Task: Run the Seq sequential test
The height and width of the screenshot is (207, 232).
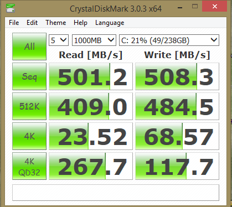Action: click(29, 76)
